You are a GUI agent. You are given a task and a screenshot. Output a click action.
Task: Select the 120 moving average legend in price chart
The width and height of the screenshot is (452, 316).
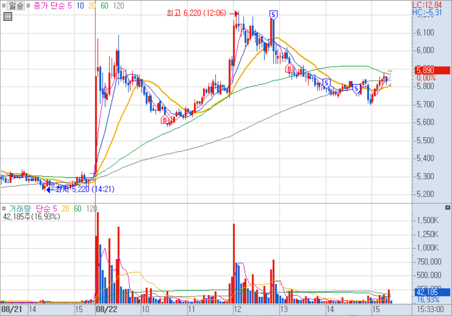tap(118, 6)
